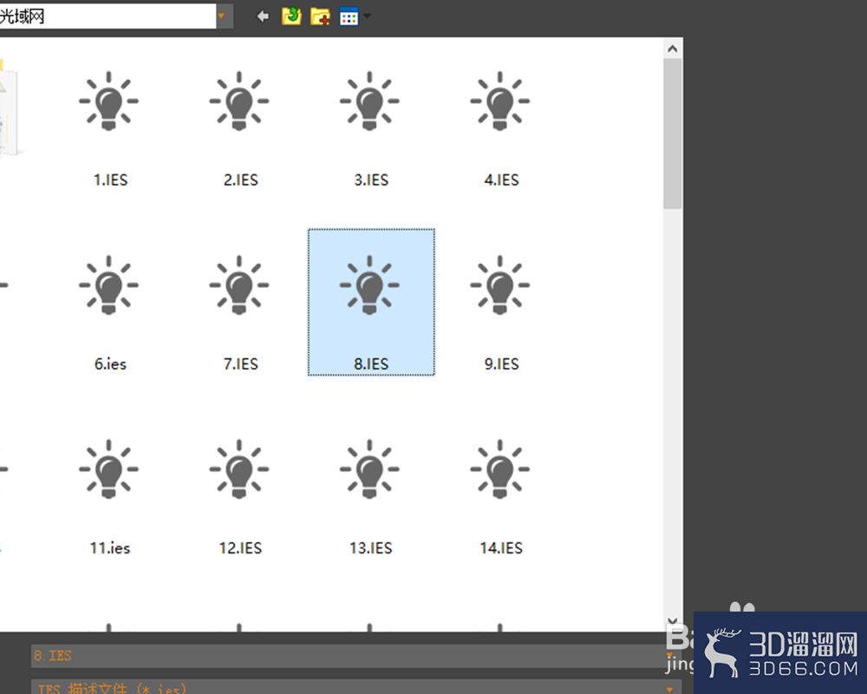Click the 光域网 location field
867x694 pixels.
pos(108,16)
